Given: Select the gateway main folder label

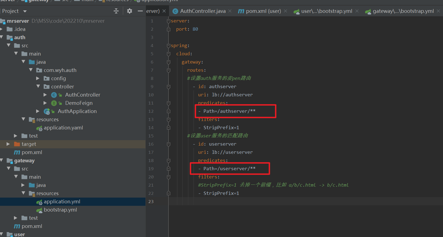Looking at the screenshot, I should click(35, 177).
